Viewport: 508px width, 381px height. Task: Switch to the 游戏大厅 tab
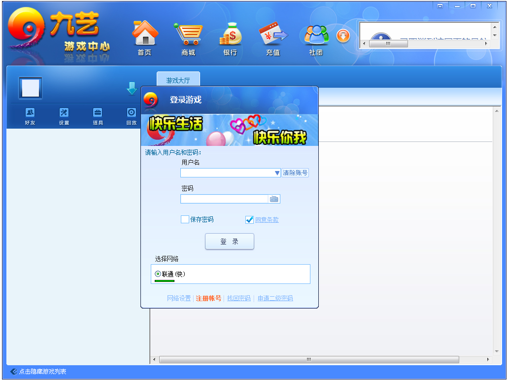point(178,80)
